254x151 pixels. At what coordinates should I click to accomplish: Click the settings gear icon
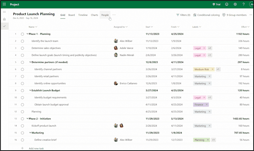[x=235, y=4]
